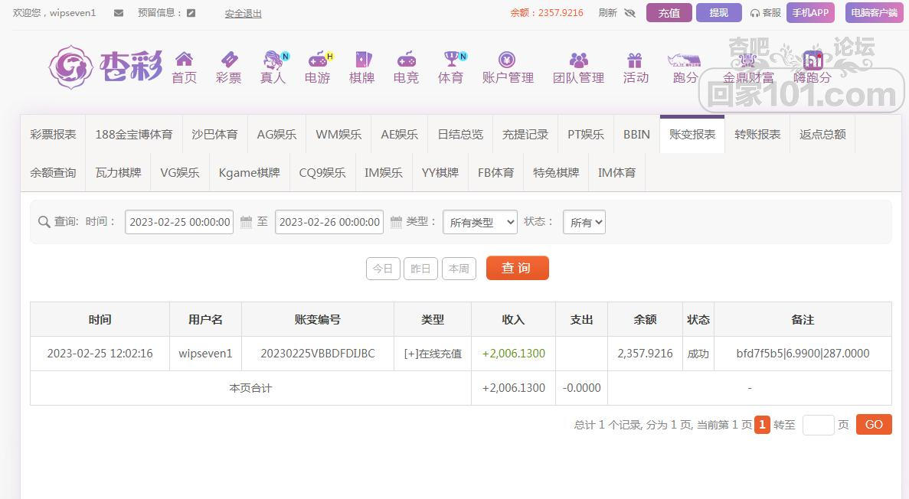909x499 pixels.
Task: Switch to VG娱乐 tab
Action: pyautogui.click(x=180, y=173)
